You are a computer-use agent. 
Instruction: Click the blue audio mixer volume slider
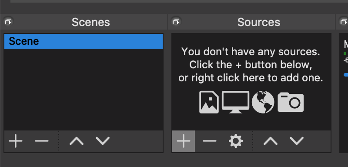tap(346, 75)
